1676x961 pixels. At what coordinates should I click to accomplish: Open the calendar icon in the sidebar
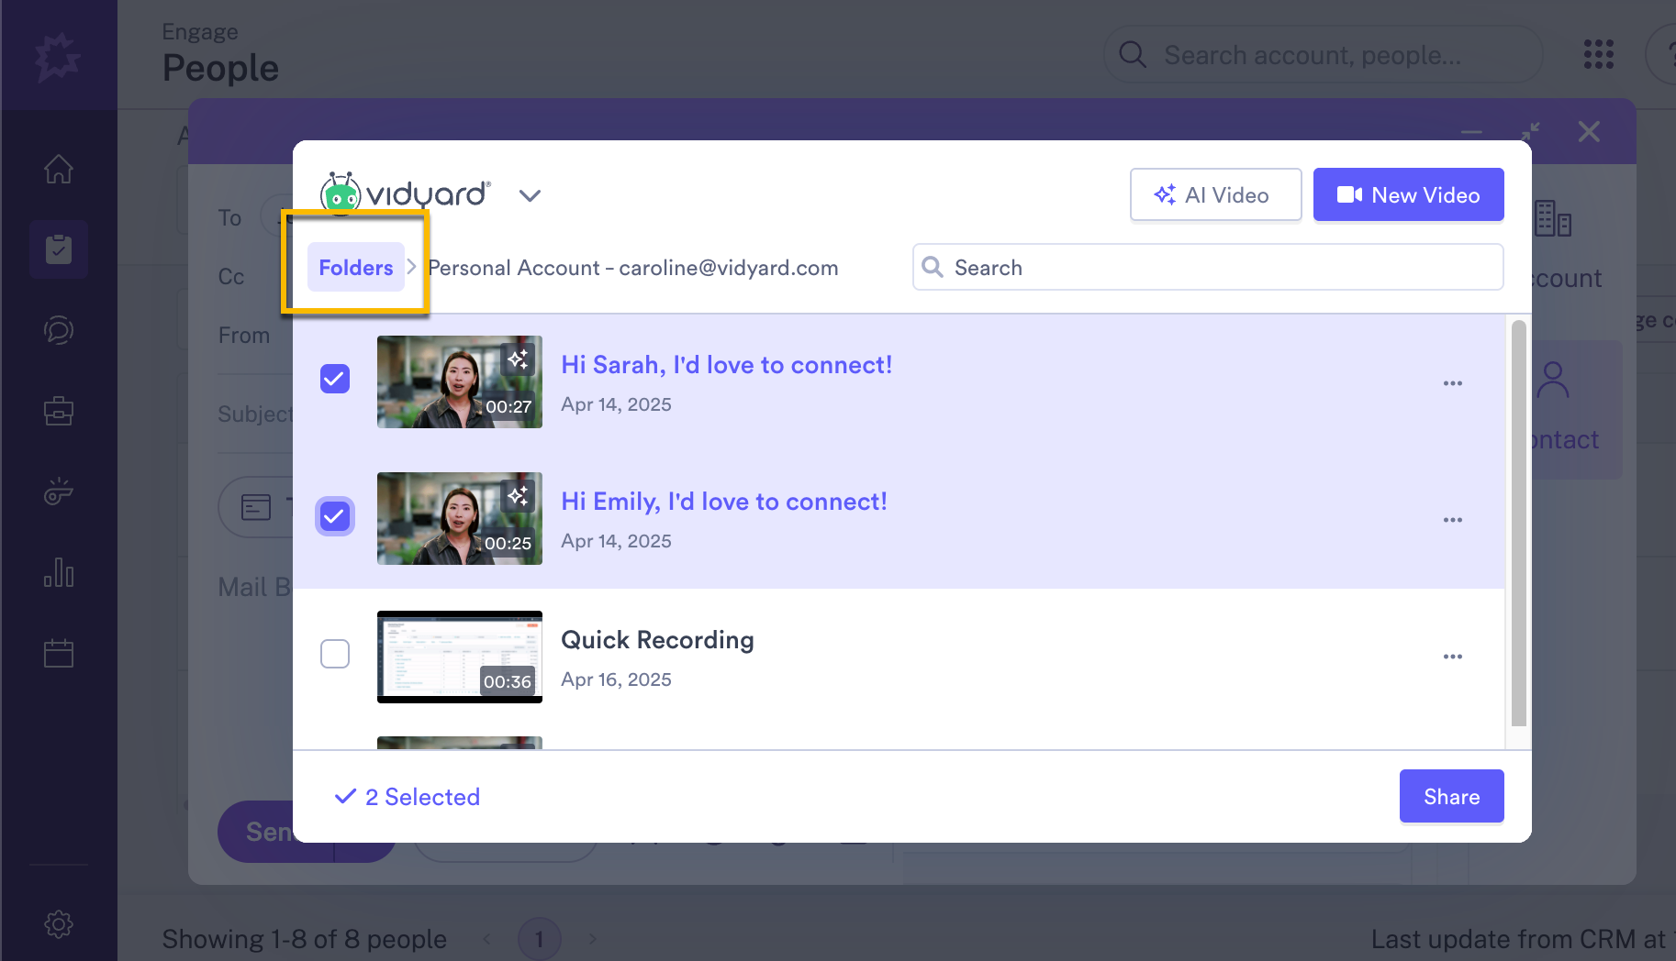click(x=59, y=653)
